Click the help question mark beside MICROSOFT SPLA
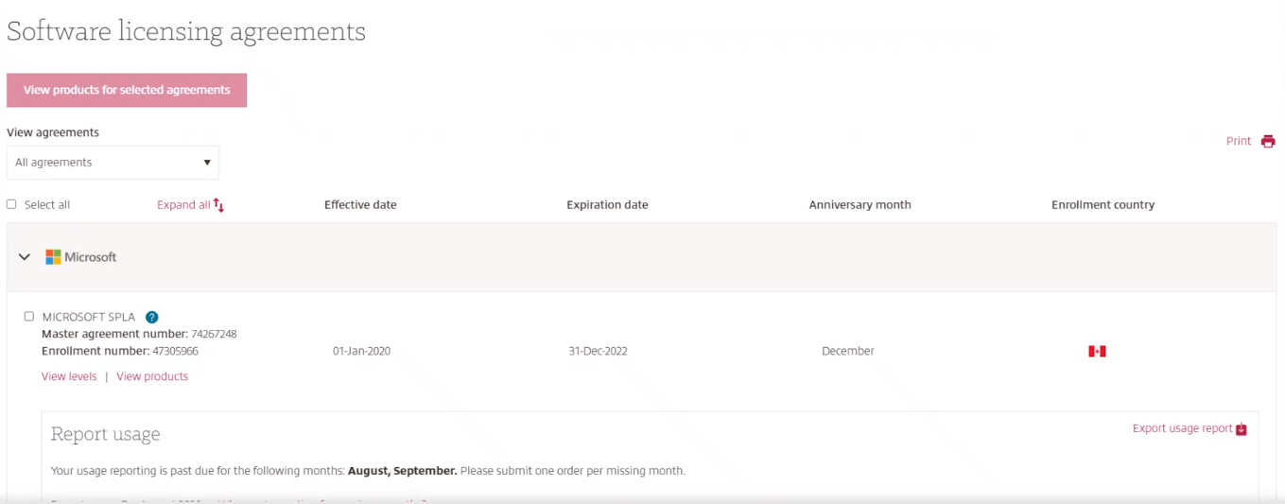1285x504 pixels. click(151, 318)
